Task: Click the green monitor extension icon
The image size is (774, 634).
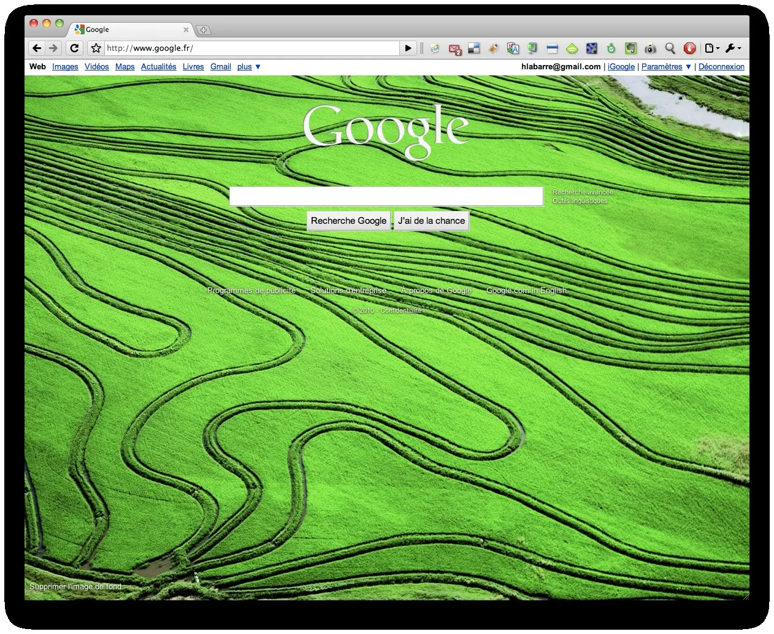Action: click(532, 48)
